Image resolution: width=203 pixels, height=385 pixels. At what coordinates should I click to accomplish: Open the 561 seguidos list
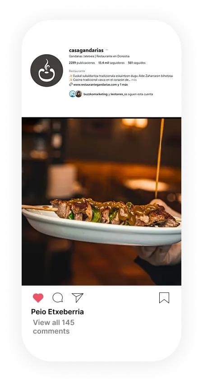tap(137, 63)
